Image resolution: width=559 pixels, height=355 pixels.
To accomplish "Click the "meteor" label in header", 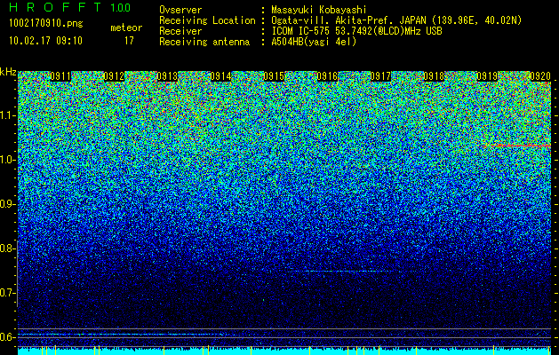I will 126,28.
